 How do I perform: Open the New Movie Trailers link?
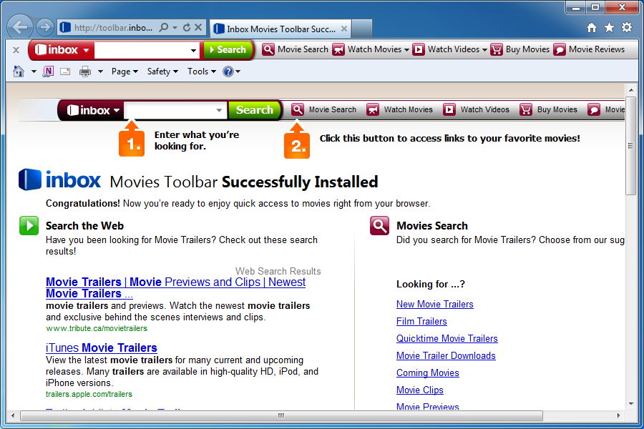click(x=435, y=304)
